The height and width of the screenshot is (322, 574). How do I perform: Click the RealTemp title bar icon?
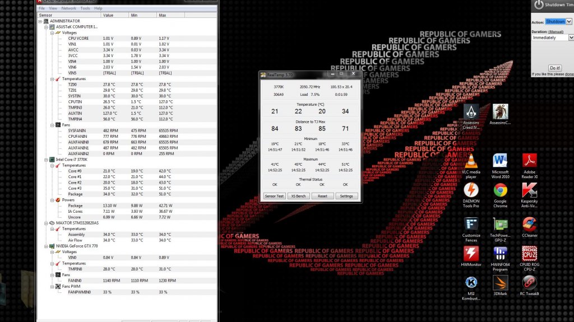tap(263, 74)
